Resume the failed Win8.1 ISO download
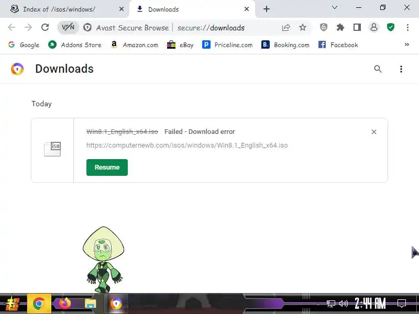The height and width of the screenshot is (314, 419). (x=107, y=167)
